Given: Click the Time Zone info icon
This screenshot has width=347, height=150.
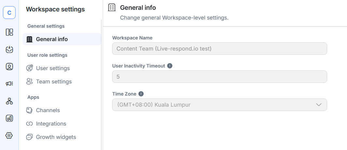Looking at the screenshot, I should click(x=141, y=94).
